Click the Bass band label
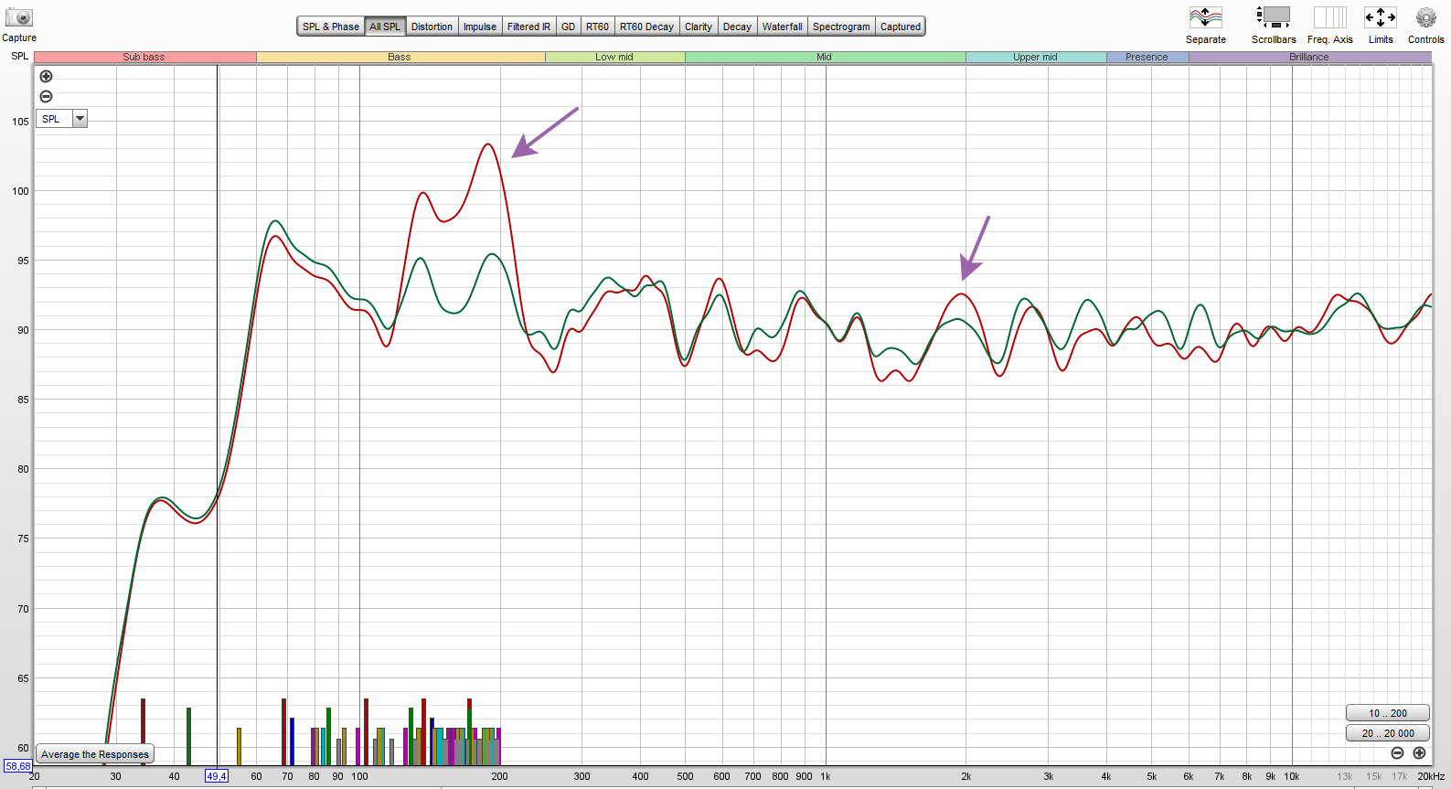Viewport: 1451px width, 789px height. coord(400,57)
